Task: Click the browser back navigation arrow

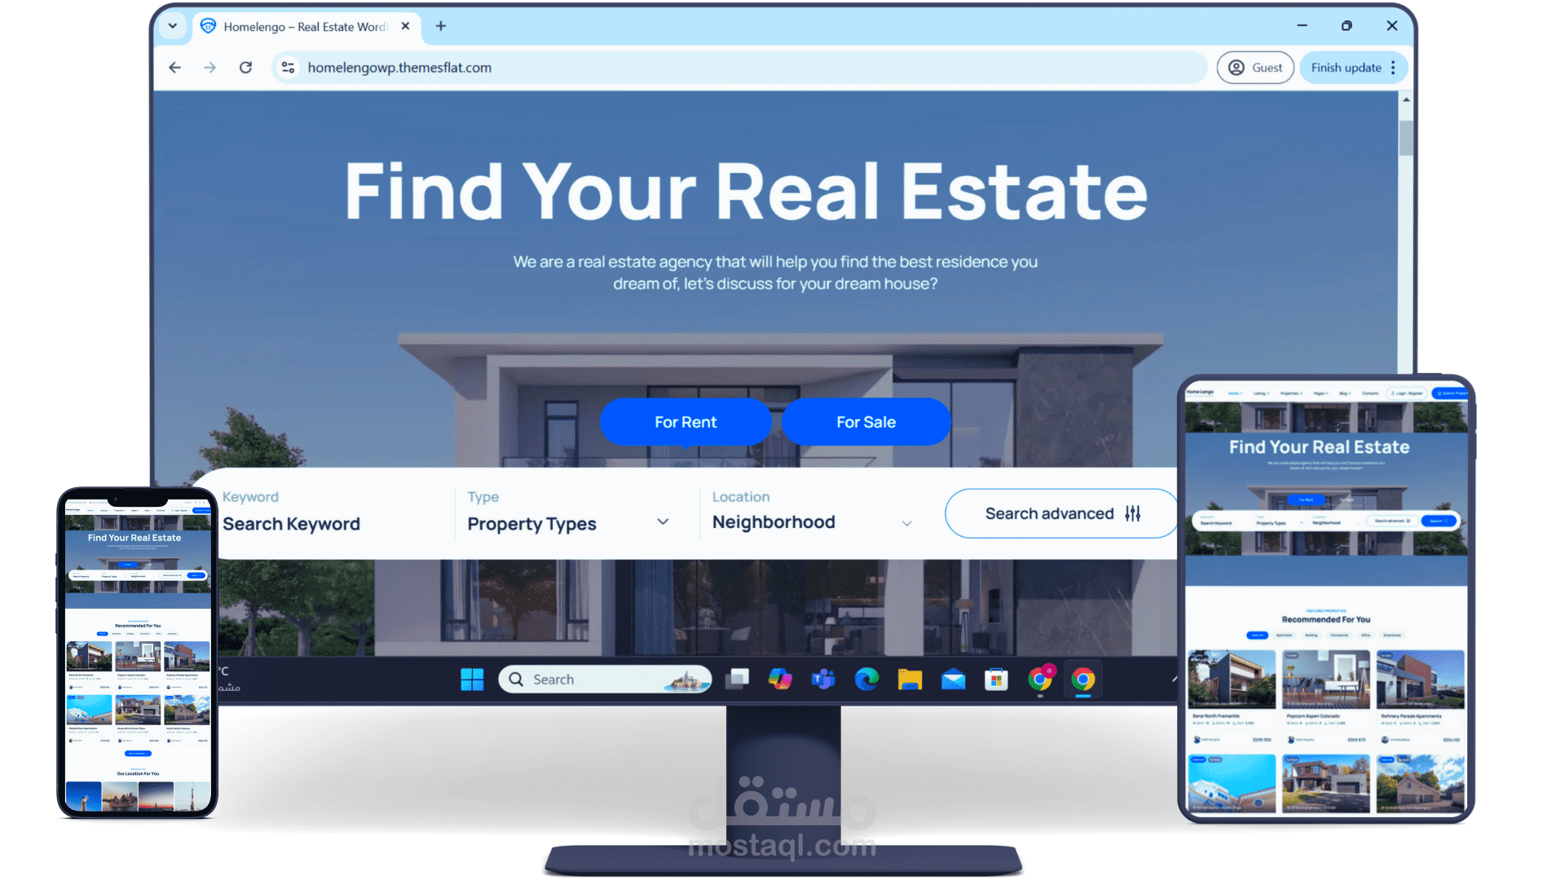Action: coord(175,67)
